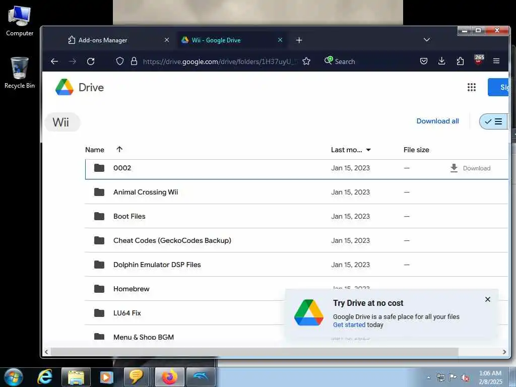Viewport: 516px width, 387px height.
Task: Click the muted volume tray icon
Action: pos(465,377)
